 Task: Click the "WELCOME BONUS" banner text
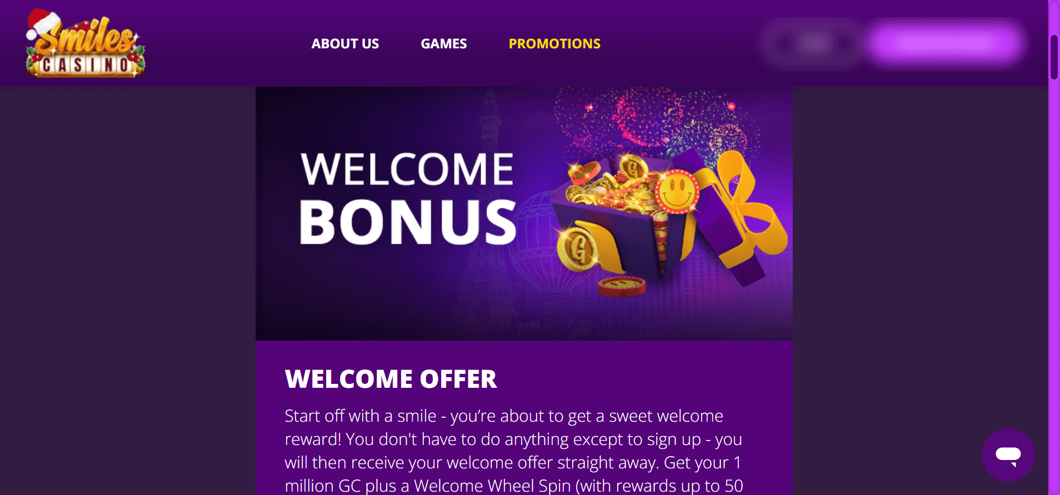[x=407, y=198]
